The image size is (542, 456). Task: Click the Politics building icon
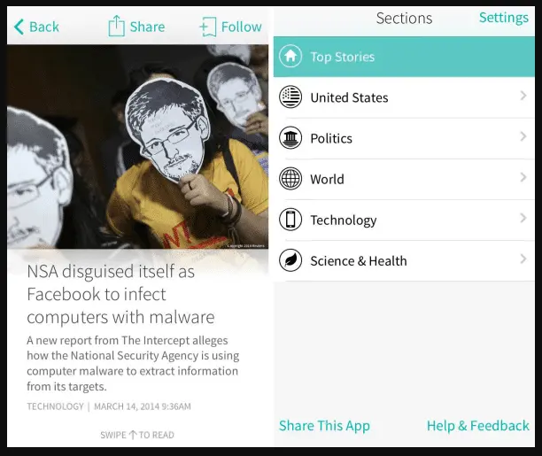pyautogui.click(x=290, y=137)
